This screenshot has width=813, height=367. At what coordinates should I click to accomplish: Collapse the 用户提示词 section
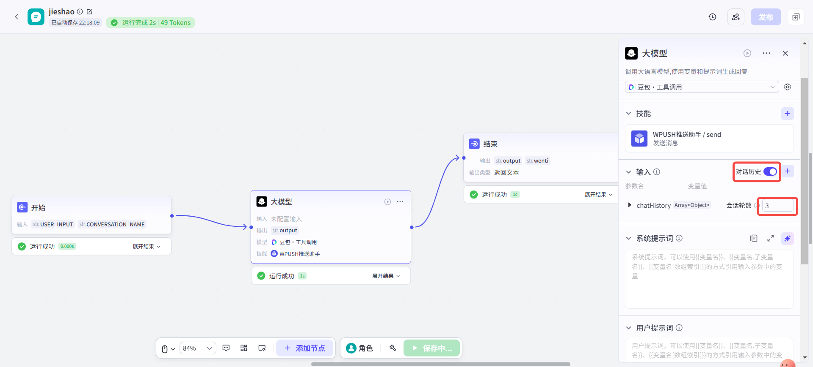(629, 328)
